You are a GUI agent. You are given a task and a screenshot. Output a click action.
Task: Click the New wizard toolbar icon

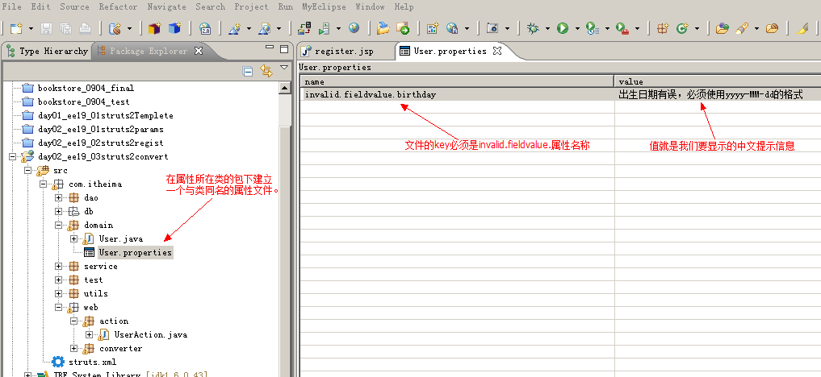coord(17,28)
